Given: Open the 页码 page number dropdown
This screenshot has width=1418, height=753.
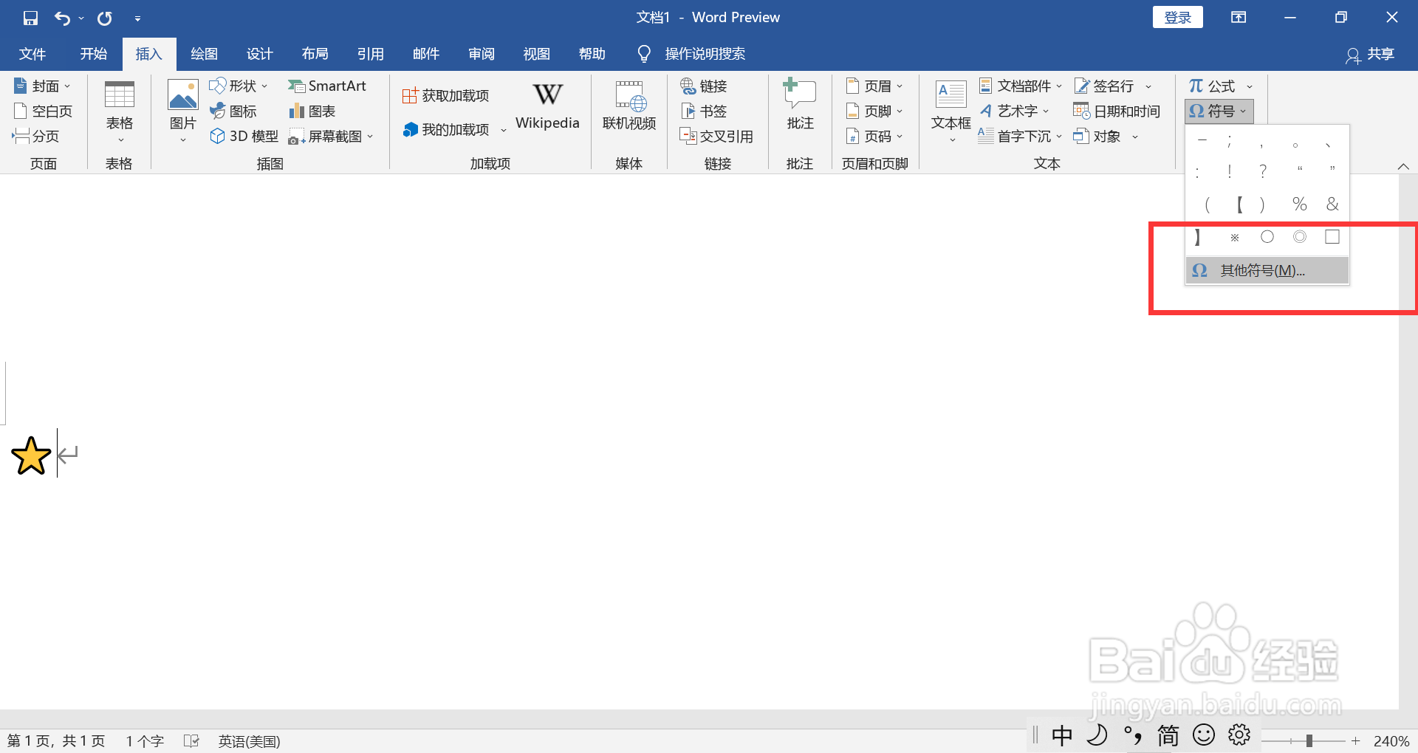Looking at the screenshot, I should (874, 136).
